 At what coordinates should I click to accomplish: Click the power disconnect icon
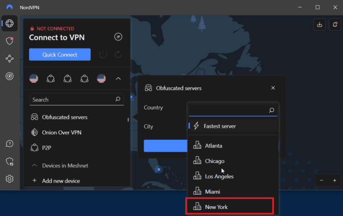click(103, 55)
